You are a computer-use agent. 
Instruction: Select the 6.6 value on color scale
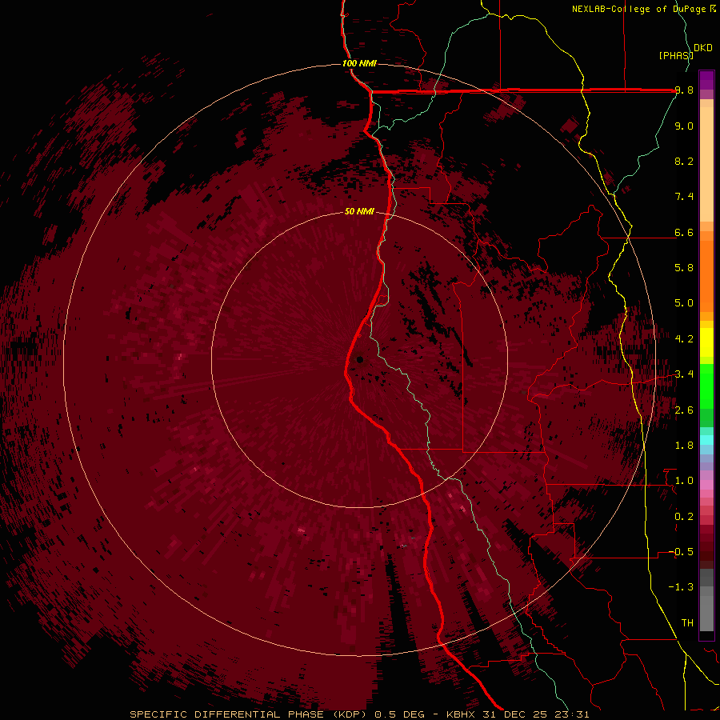point(684,232)
